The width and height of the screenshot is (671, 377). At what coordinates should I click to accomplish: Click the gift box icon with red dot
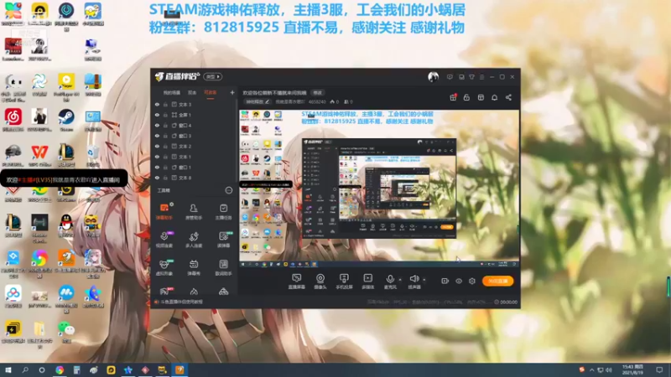tap(453, 97)
